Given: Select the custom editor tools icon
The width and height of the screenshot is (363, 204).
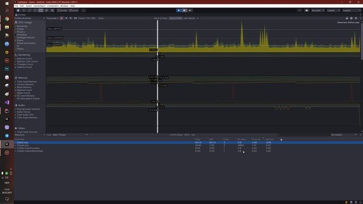Looking at the screenshot, I should (52, 10).
